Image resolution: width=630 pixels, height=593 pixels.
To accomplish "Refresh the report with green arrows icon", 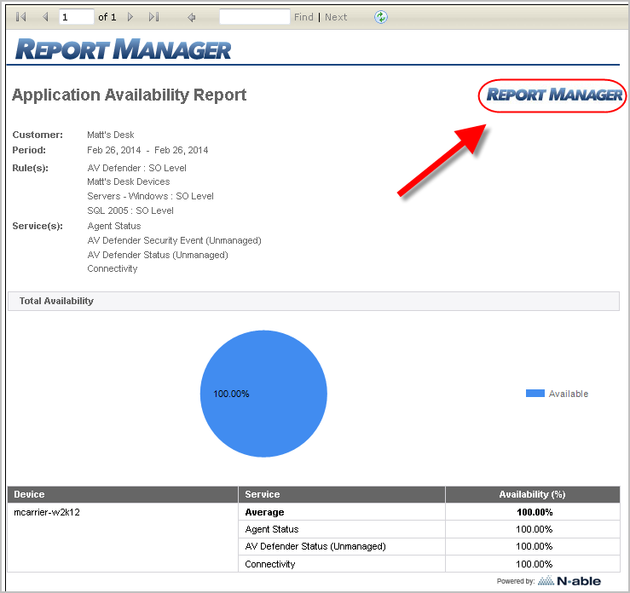I will 381,17.
